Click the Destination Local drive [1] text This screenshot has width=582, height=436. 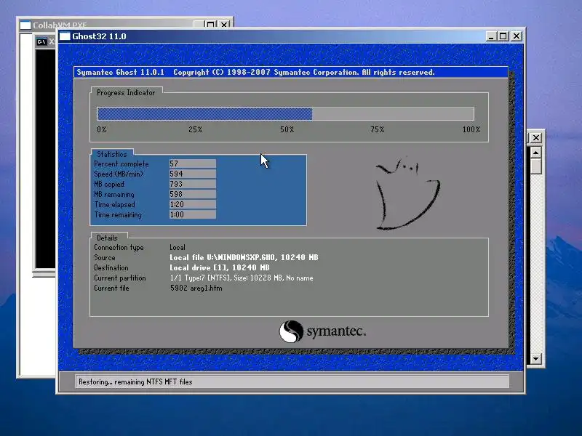(220, 267)
